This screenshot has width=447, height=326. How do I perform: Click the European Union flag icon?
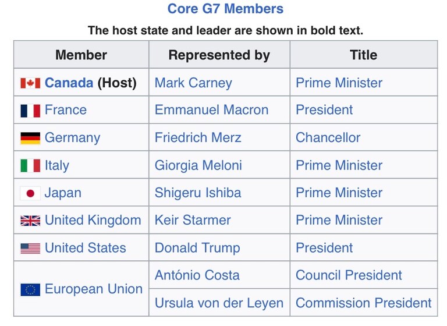(x=30, y=289)
